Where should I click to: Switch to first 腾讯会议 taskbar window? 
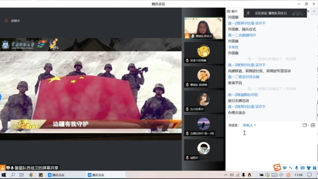tap(56, 175)
